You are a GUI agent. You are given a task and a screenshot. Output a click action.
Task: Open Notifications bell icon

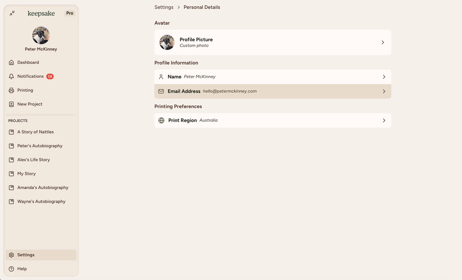pos(12,77)
